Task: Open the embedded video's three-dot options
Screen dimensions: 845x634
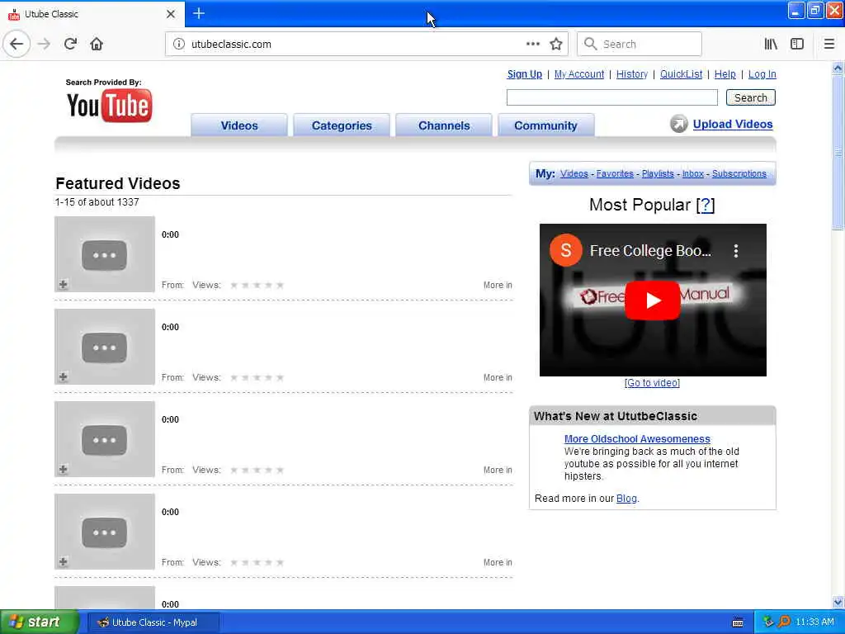Action: point(735,251)
